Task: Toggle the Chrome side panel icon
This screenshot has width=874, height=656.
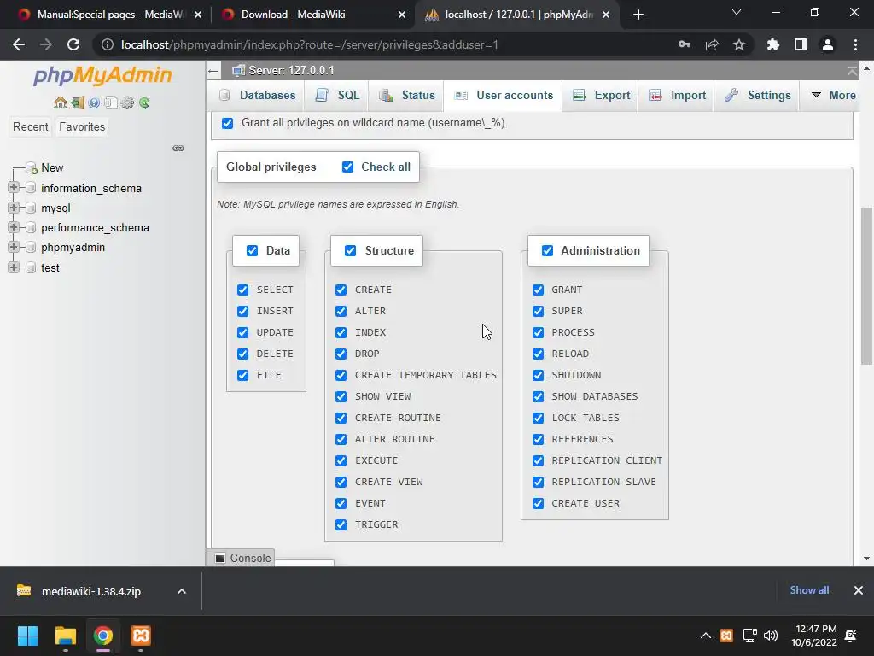Action: point(801,44)
